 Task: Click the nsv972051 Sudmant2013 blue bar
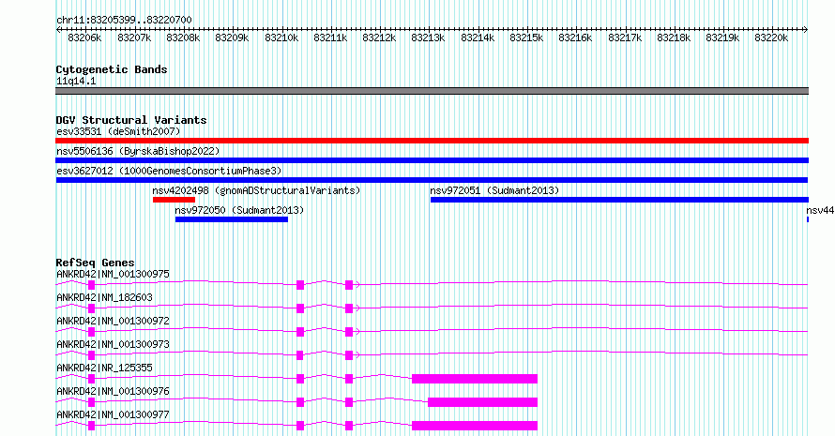click(x=619, y=200)
